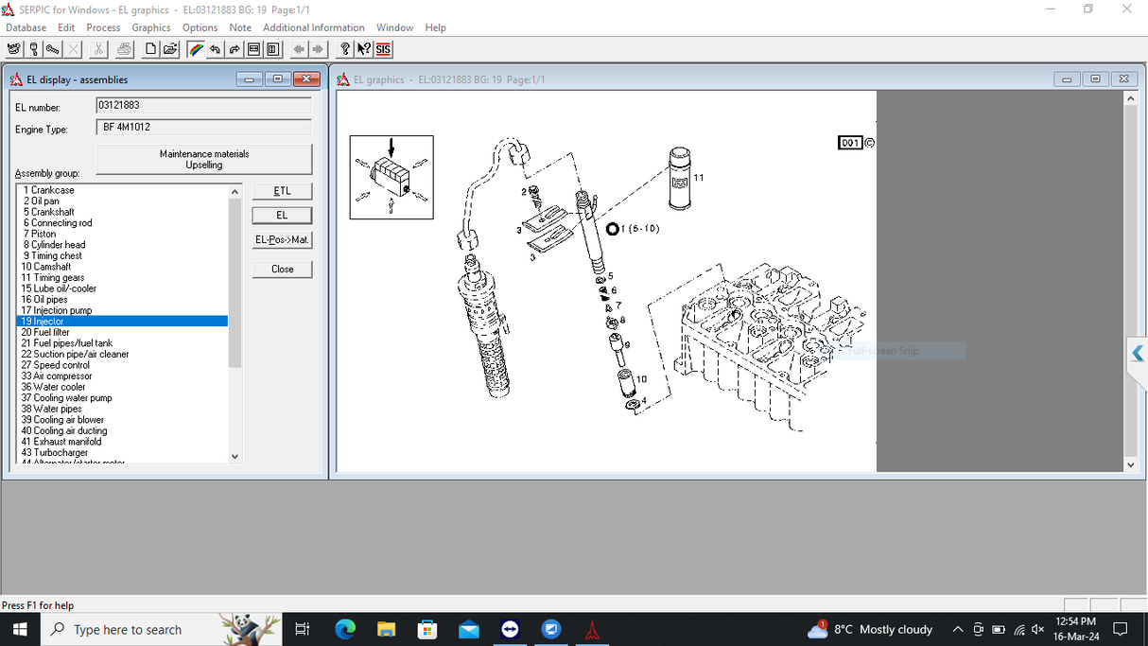Click the printer icon in the toolbar
Screen dimensions: 1148x646
pos(124,49)
